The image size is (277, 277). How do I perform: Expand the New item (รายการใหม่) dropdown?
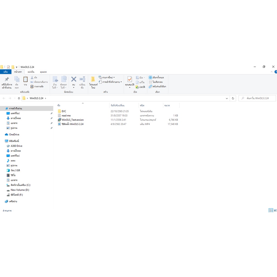tap(107, 78)
